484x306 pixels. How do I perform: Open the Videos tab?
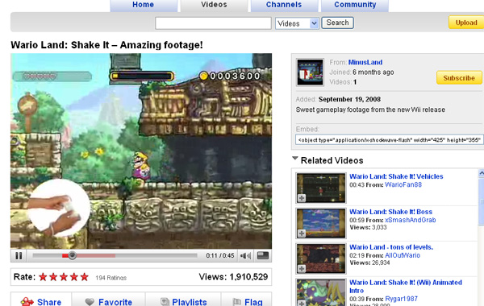tap(214, 5)
